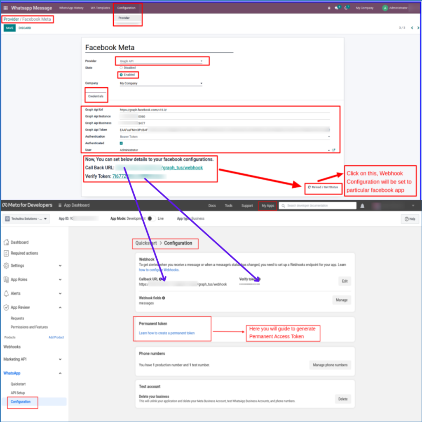Expand the App Roles section chevron
Screen dimensions: 422x422
(60, 280)
